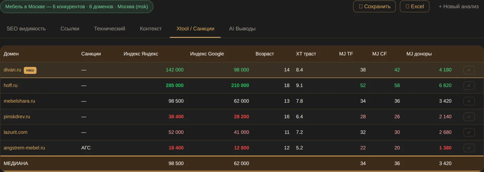Click the XT траст column header
The height and width of the screenshot is (172, 484).
306,54
